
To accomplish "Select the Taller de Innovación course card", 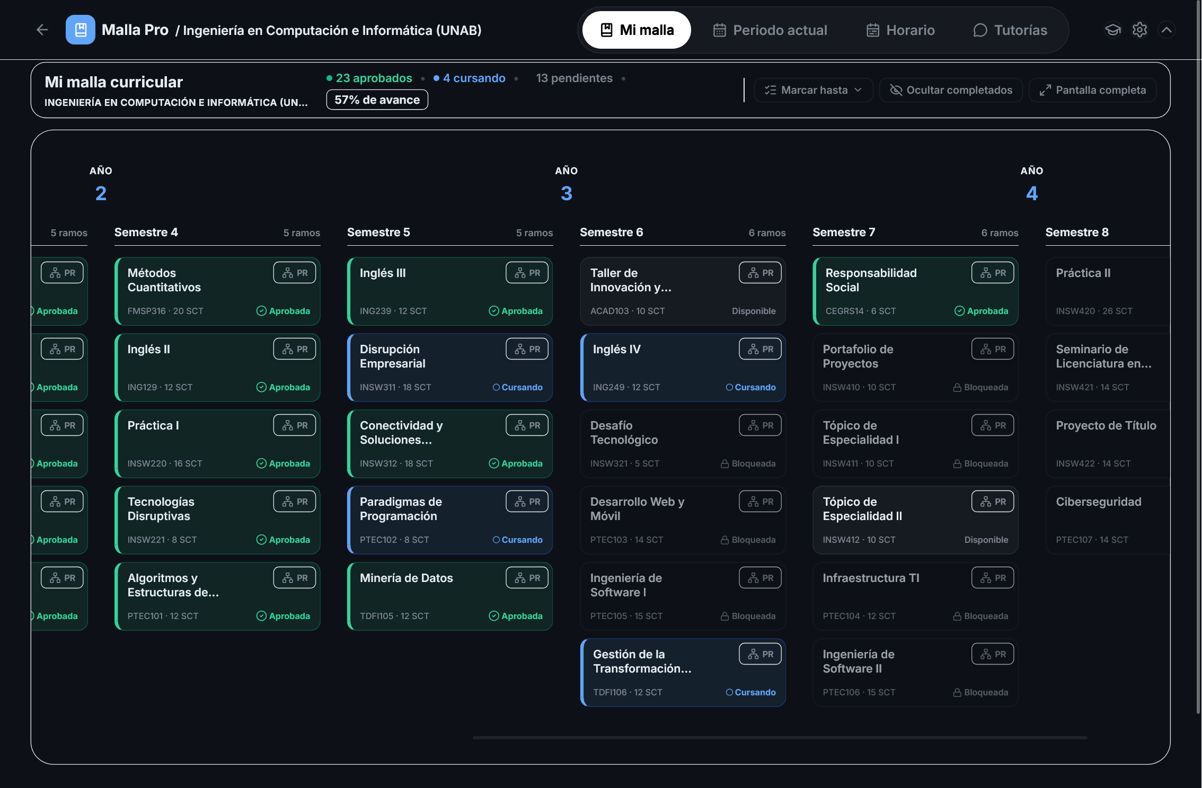I will [x=683, y=291].
